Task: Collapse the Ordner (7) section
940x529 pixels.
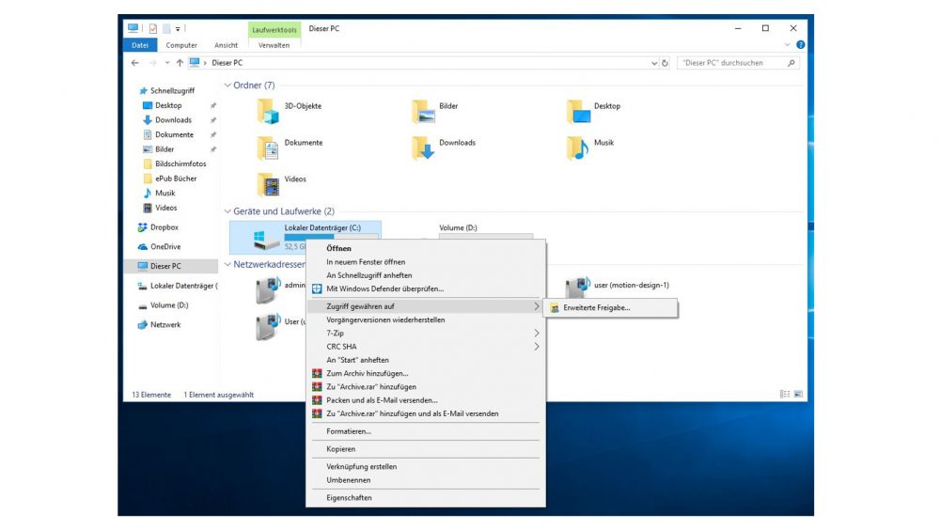Action: [227, 86]
